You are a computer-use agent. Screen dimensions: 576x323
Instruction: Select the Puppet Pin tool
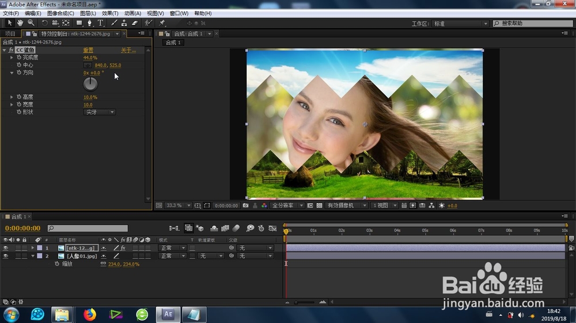click(162, 23)
